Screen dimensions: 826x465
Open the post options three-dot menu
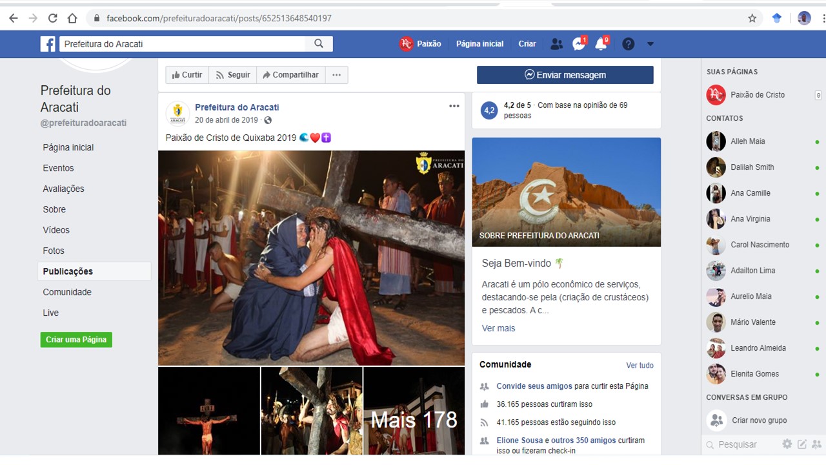point(454,106)
